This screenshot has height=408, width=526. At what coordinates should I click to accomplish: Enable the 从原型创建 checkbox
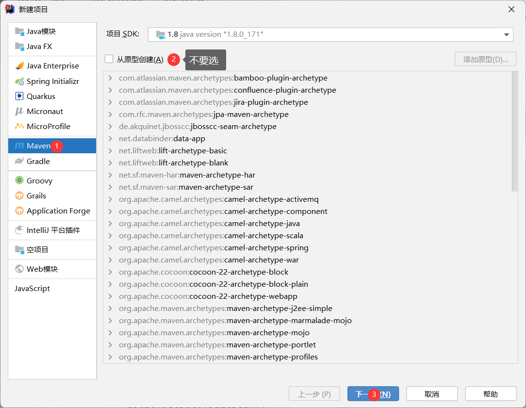[109, 59]
